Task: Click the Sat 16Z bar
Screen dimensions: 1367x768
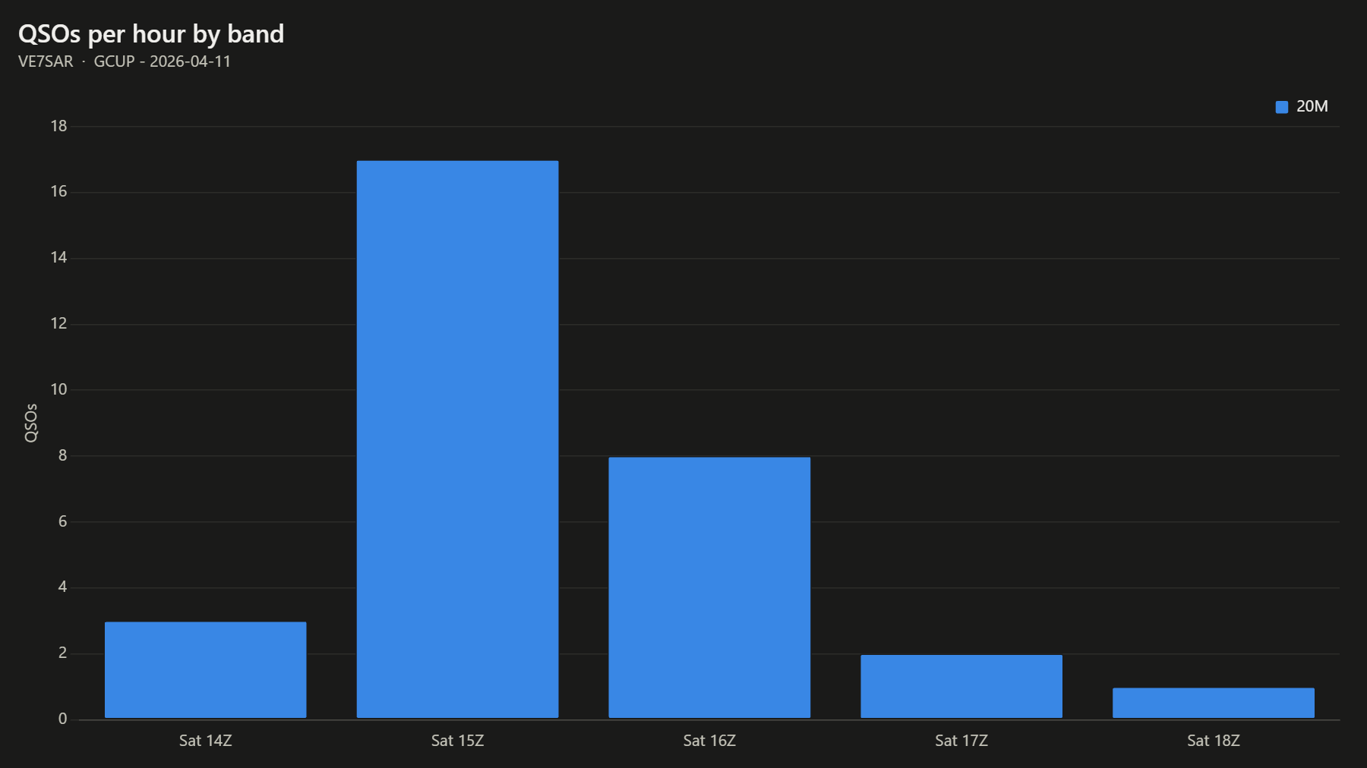Action: point(709,587)
